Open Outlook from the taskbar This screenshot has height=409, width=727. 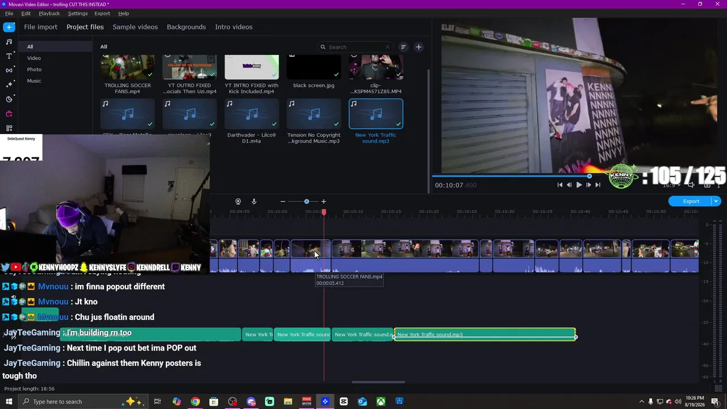tap(362, 402)
